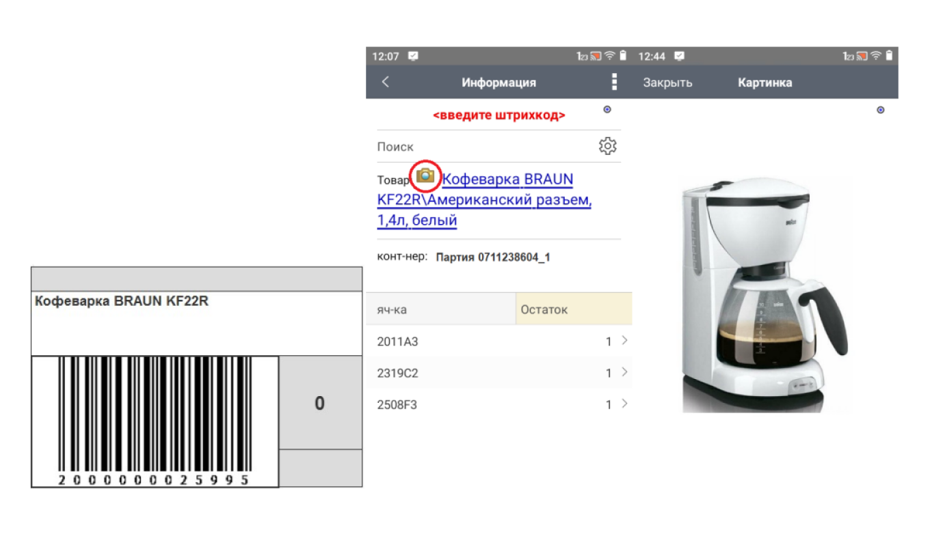Select the text Партия 0711238604_1
This screenshot has width=930, height=534.
click(493, 257)
